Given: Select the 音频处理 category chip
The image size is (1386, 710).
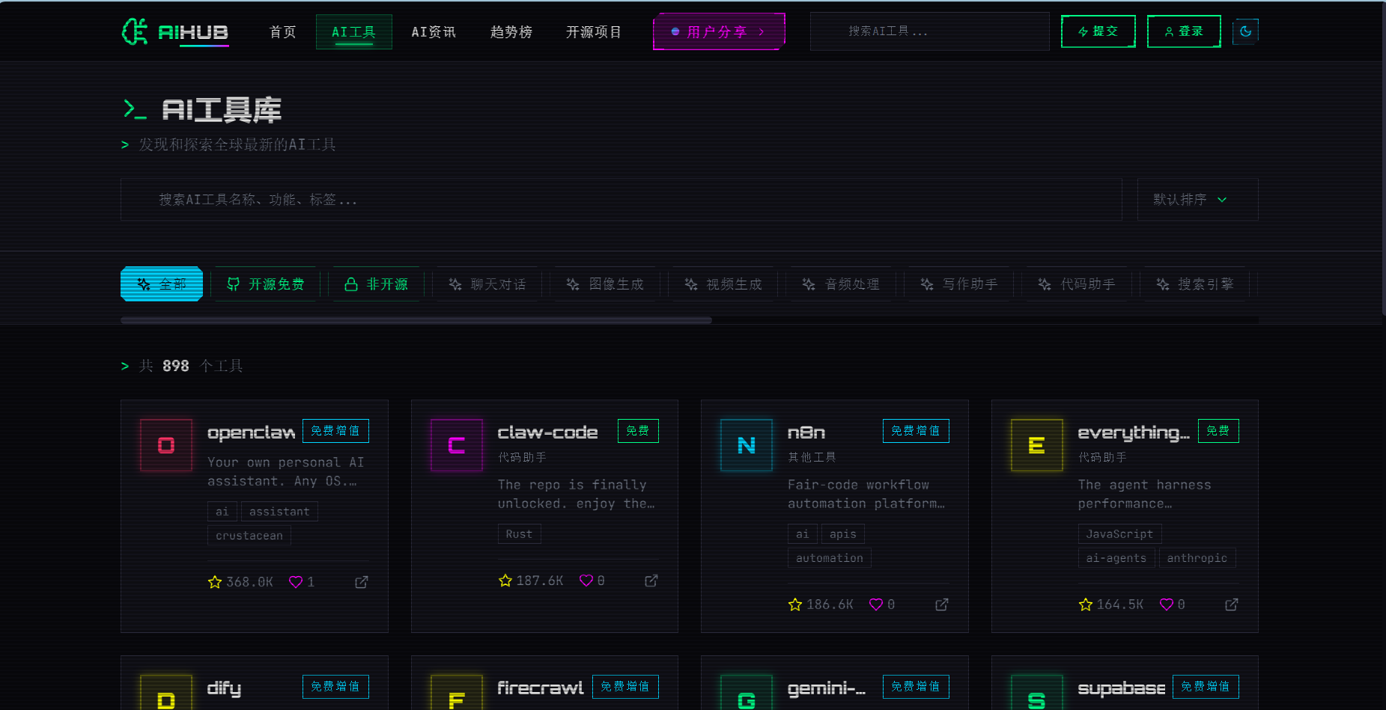Looking at the screenshot, I should (841, 284).
